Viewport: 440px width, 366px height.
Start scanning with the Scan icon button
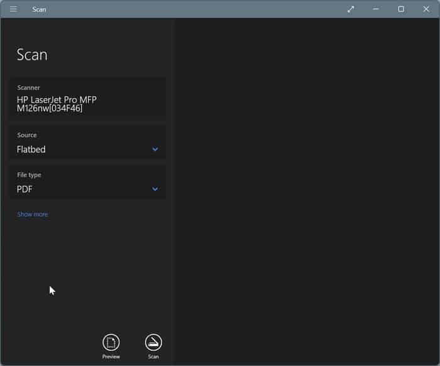tap(153, 343)
